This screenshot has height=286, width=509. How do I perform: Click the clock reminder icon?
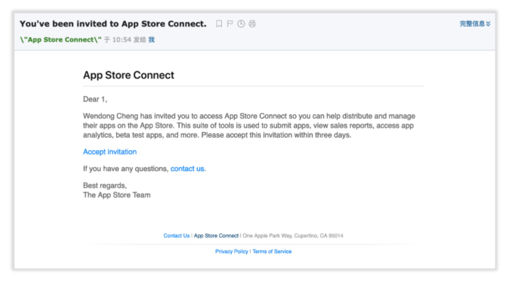(241, 24)
